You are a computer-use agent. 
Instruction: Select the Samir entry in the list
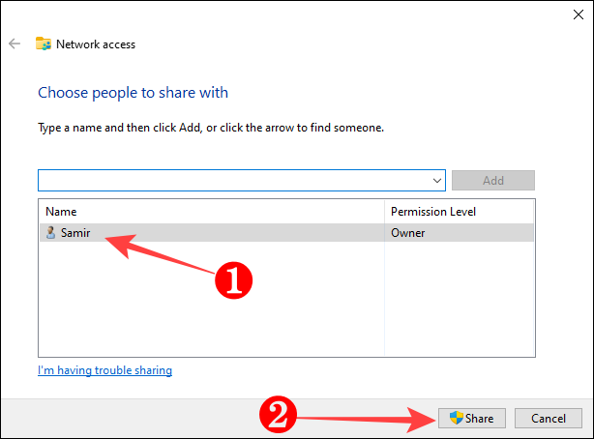[x=75, y=233]
